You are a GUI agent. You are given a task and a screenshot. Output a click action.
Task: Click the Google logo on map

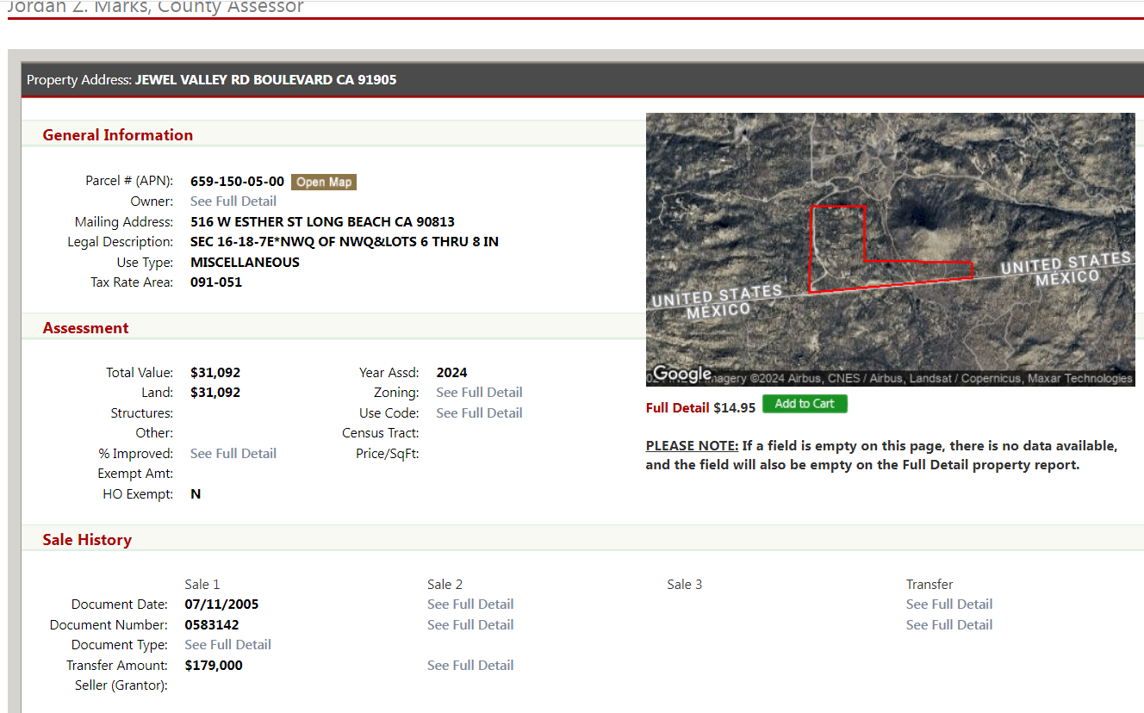point(682,374)
